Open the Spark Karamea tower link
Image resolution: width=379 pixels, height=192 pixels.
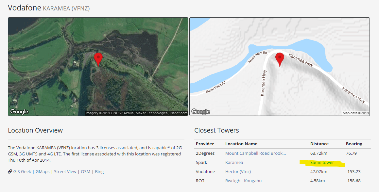coord(234,162)
